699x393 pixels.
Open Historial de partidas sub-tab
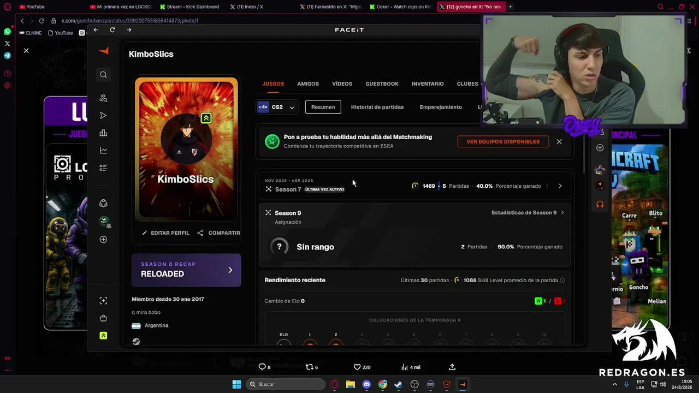click(377, 107)
